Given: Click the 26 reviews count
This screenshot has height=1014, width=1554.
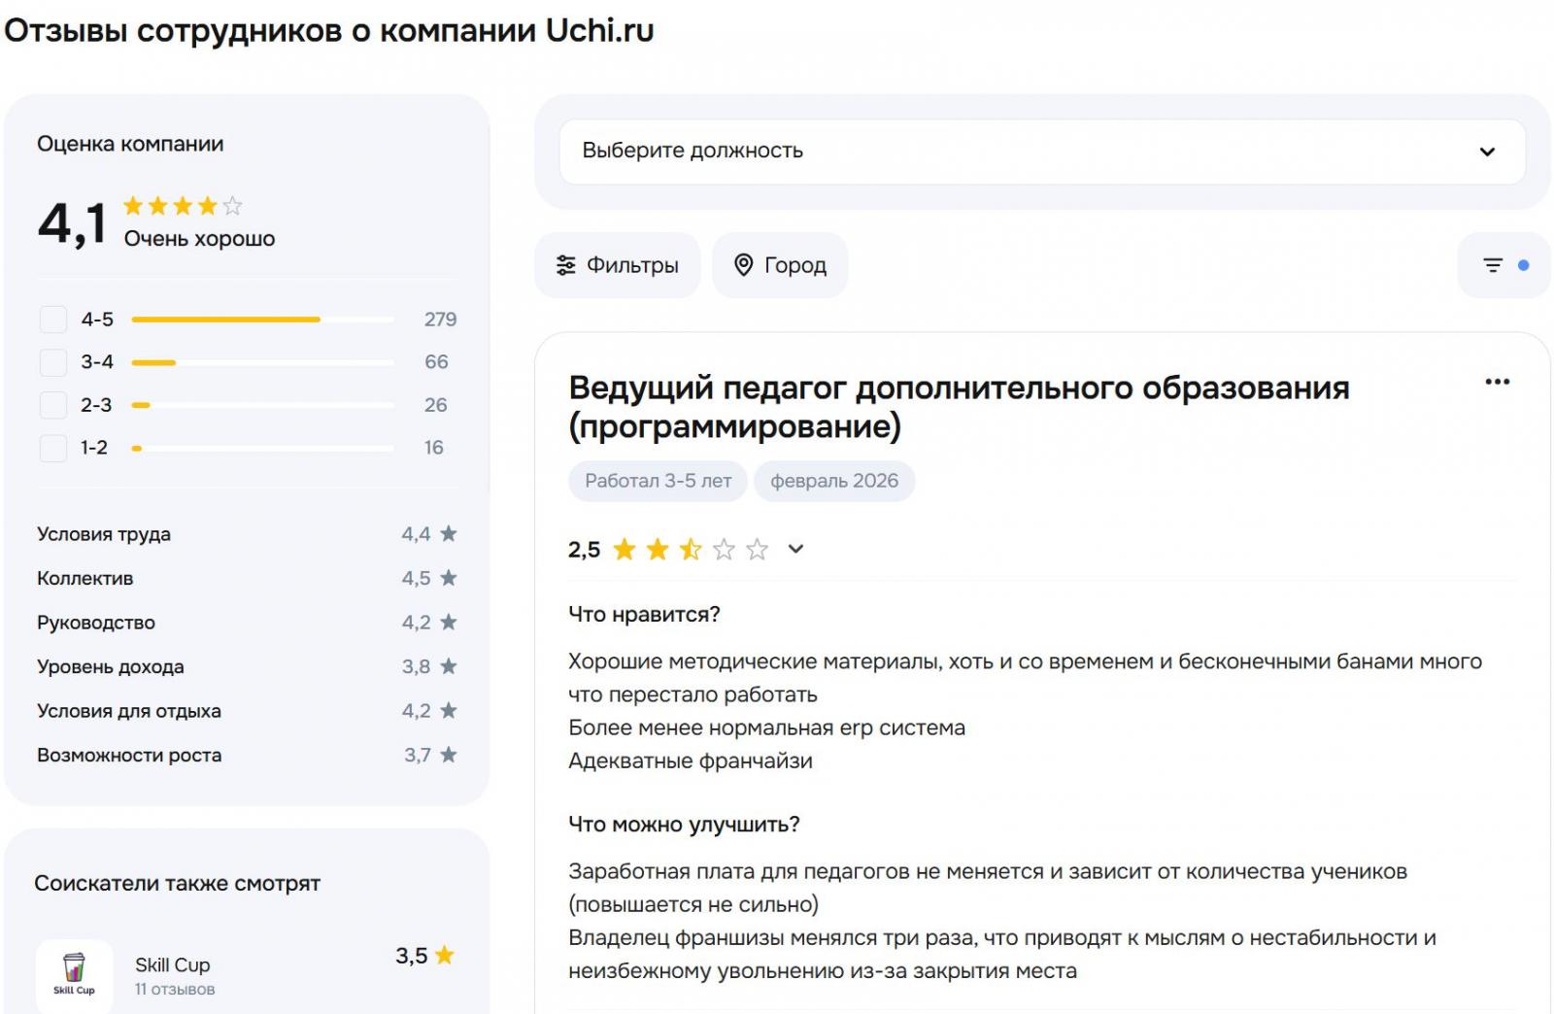Looking at the screenshot, I should [x=435, y=405].
